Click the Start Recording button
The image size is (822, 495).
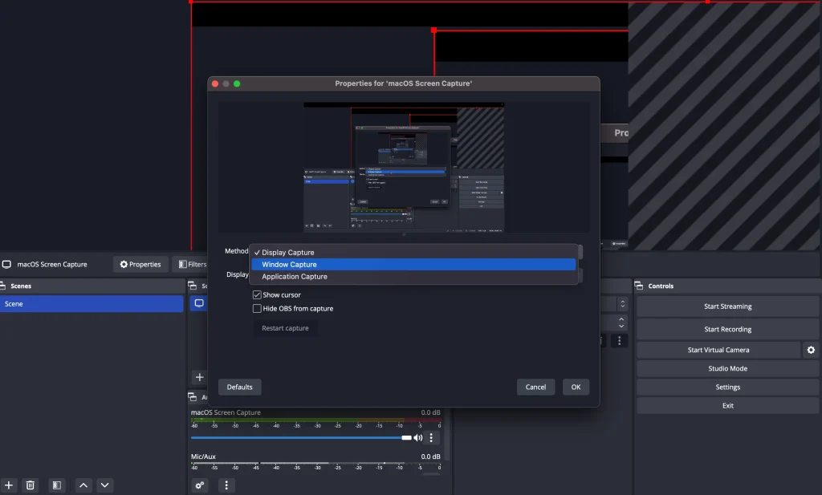[727, 329]
